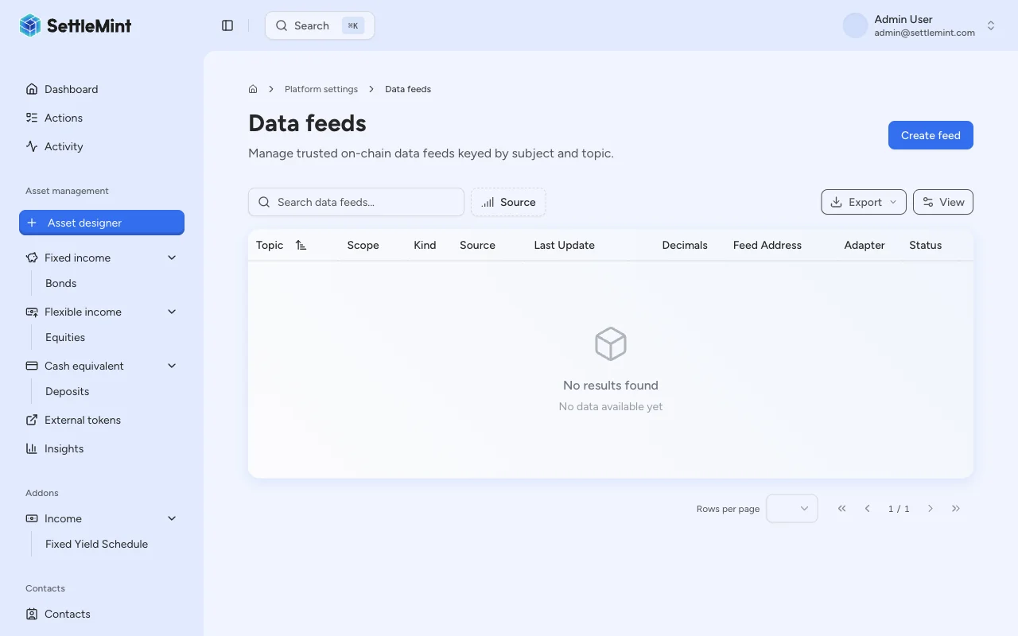The image size is (1018, 636).
Task: Select Fixed Yield Schedule under Income
Action: click(x=96, y=544)
